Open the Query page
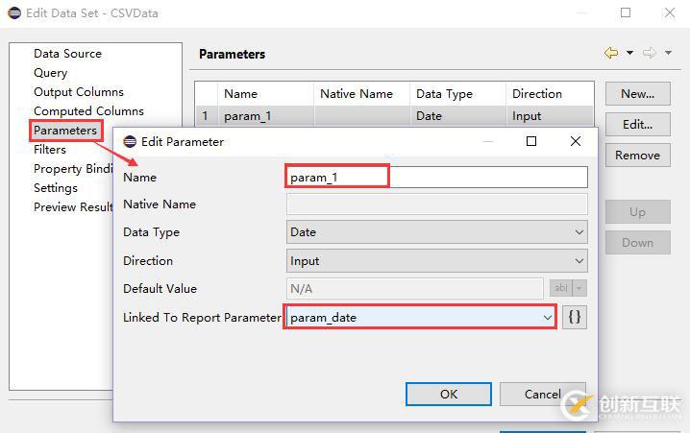Image resolution: width=690 pixels, height=433 pixels. 51,73
